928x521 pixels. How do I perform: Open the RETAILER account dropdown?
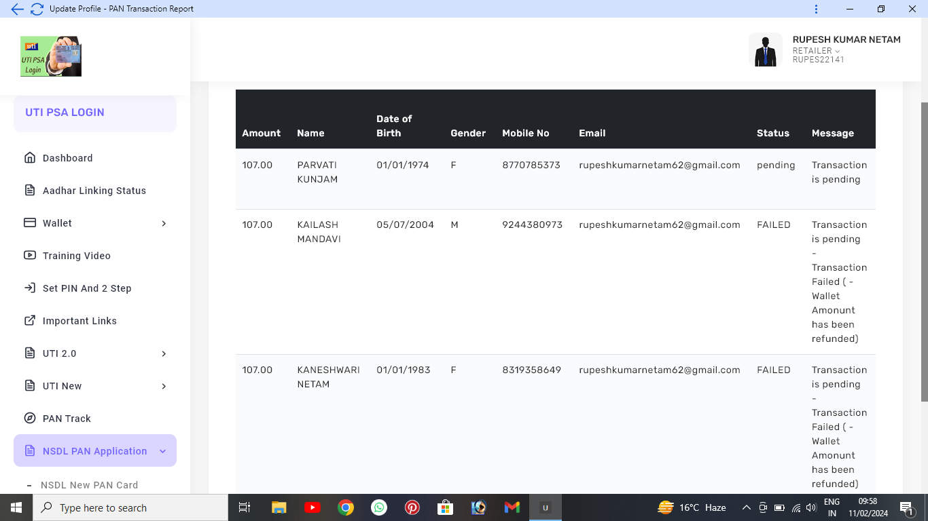pos(816,51)
